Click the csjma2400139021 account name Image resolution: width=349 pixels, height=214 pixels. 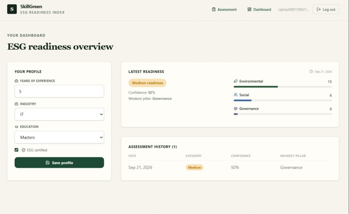coord(294,10)
